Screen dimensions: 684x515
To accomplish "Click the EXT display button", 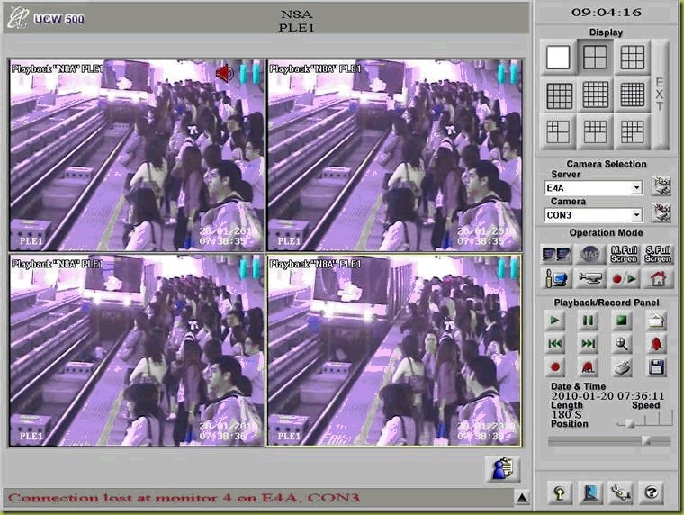I will 660,95.
